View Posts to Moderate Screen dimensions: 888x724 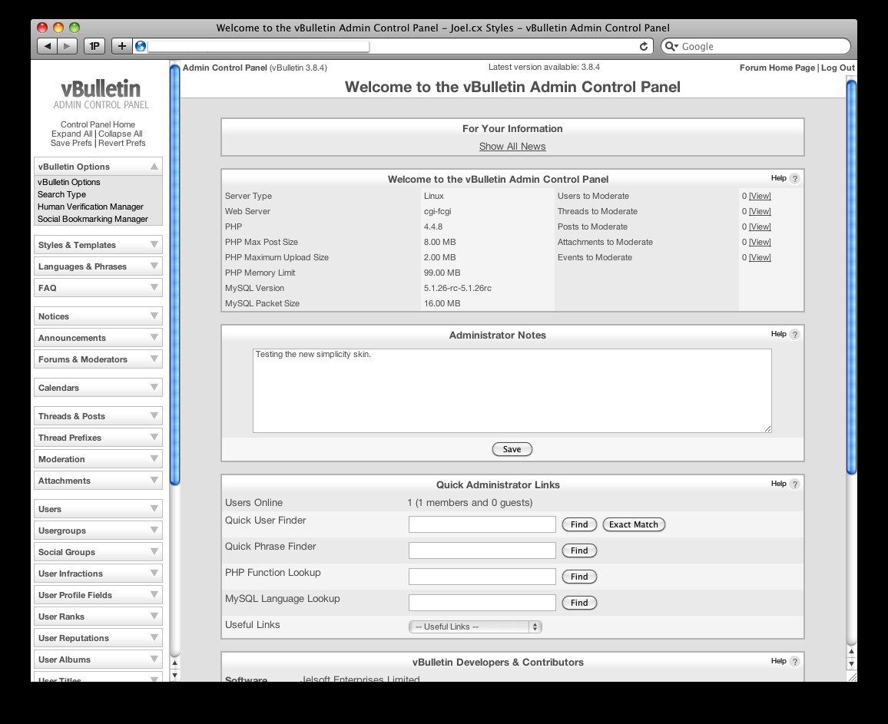760,226
